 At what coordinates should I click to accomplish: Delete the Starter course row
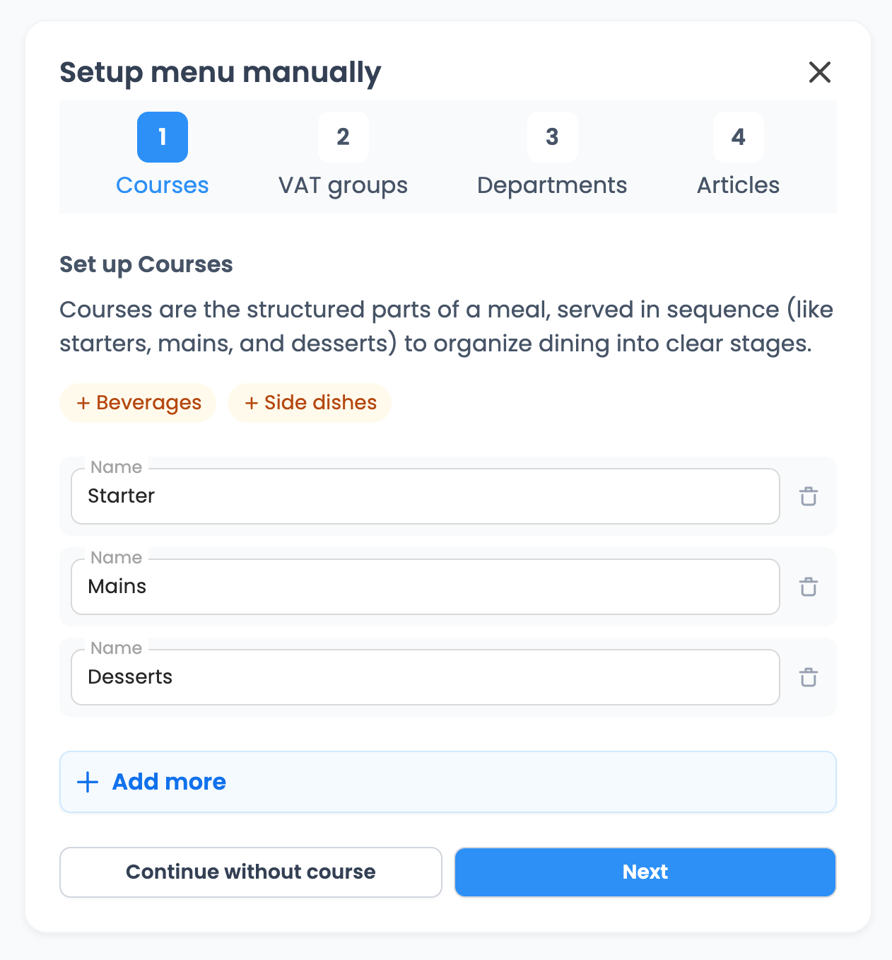click(809, 496)
